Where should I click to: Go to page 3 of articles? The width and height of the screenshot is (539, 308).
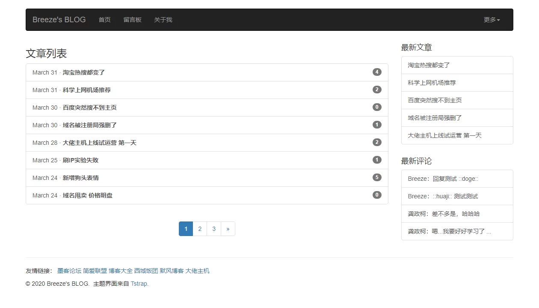click(x=214, y=229)
